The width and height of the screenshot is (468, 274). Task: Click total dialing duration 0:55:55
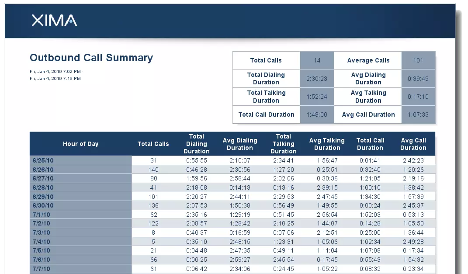pos(196,160)
